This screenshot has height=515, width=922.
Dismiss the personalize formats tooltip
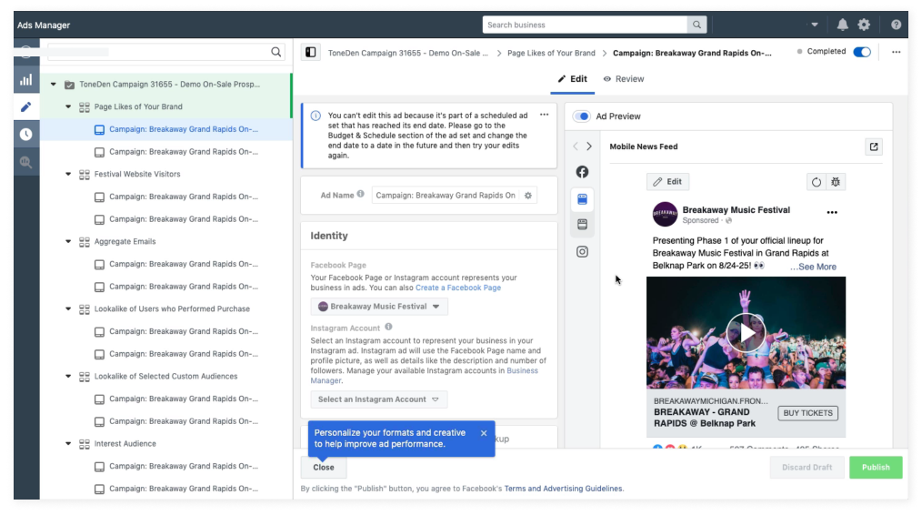pyautogui.click(x=484, y=433)
